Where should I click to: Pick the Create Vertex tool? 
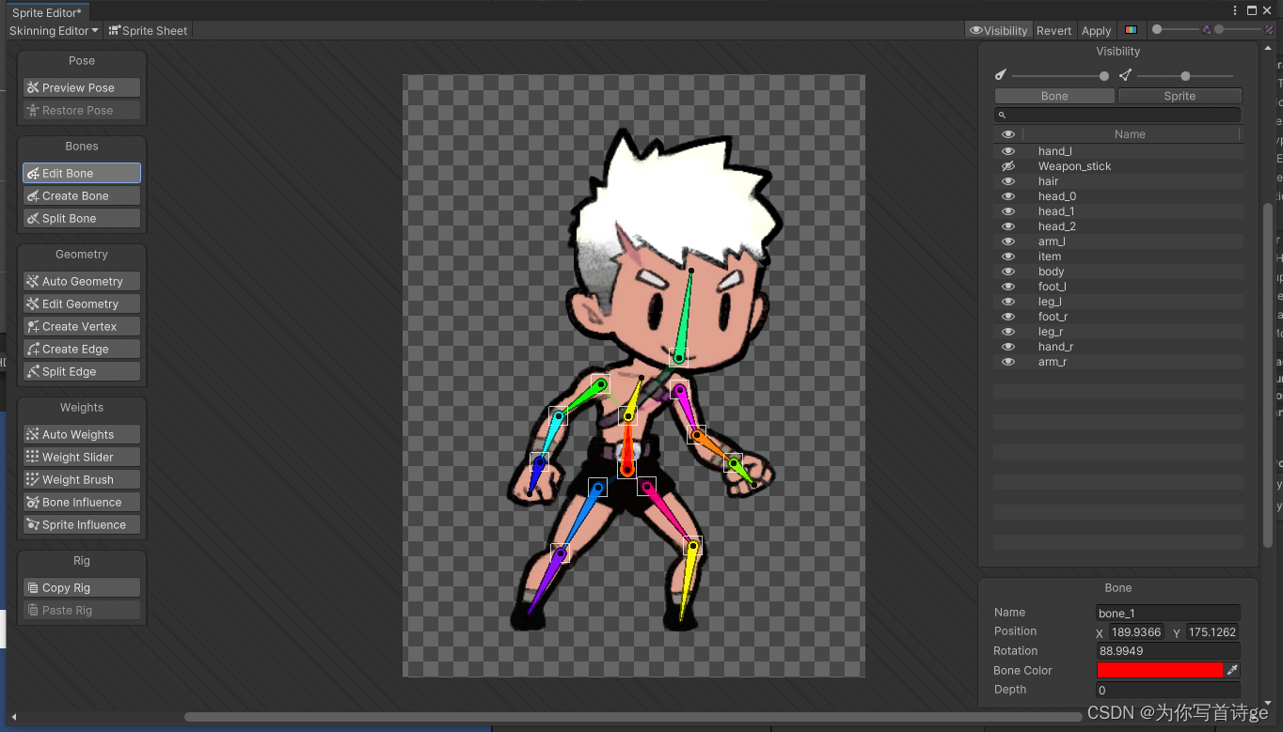click(x=82, y=326)
